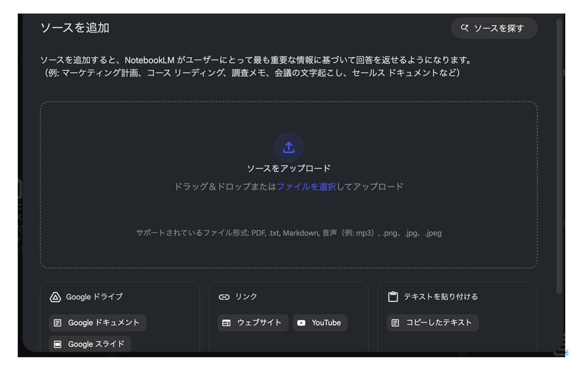Image resolution: width=583 pixels, height=371 pixels.
Task: Click the text document icon on コピーしたテキスト chip
Action: coord(395,323)
